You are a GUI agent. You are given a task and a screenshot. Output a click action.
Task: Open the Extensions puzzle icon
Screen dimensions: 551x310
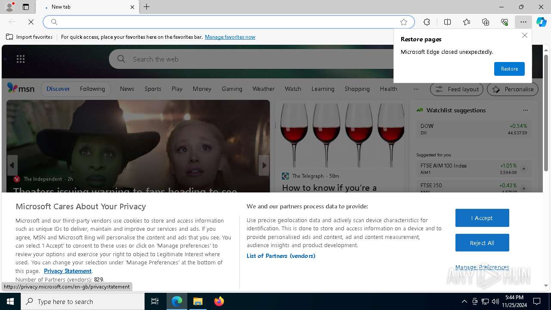tap(427, 22)
